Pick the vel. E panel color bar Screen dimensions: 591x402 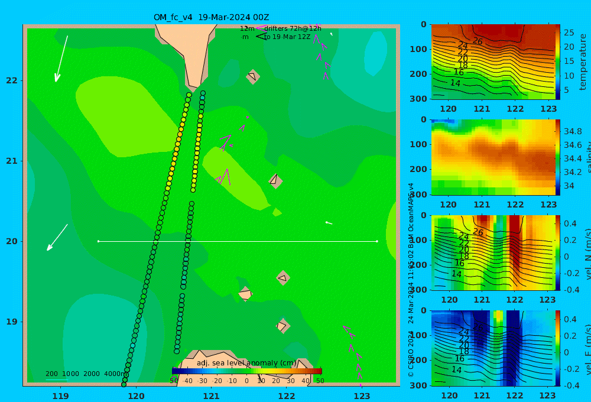click(x=558, y=348)
